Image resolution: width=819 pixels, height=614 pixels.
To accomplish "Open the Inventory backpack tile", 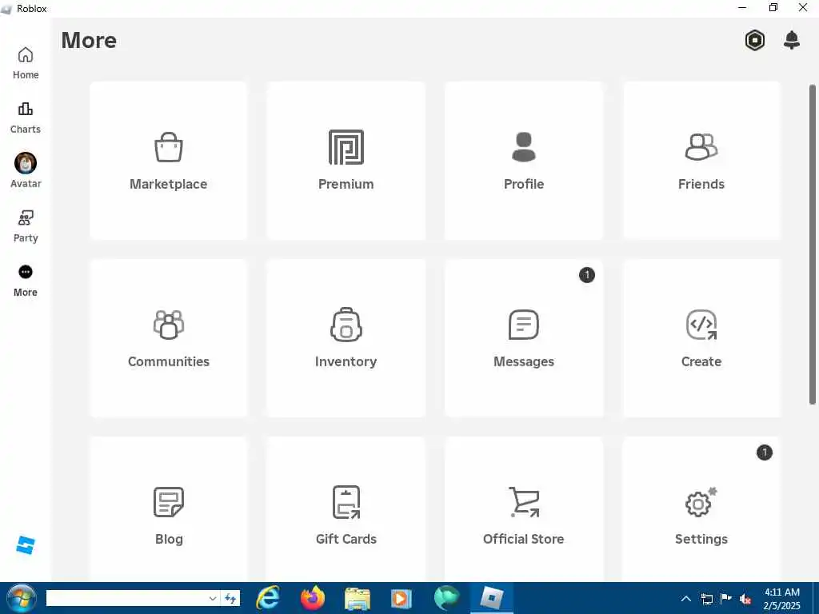I will [x=346, y=338].
